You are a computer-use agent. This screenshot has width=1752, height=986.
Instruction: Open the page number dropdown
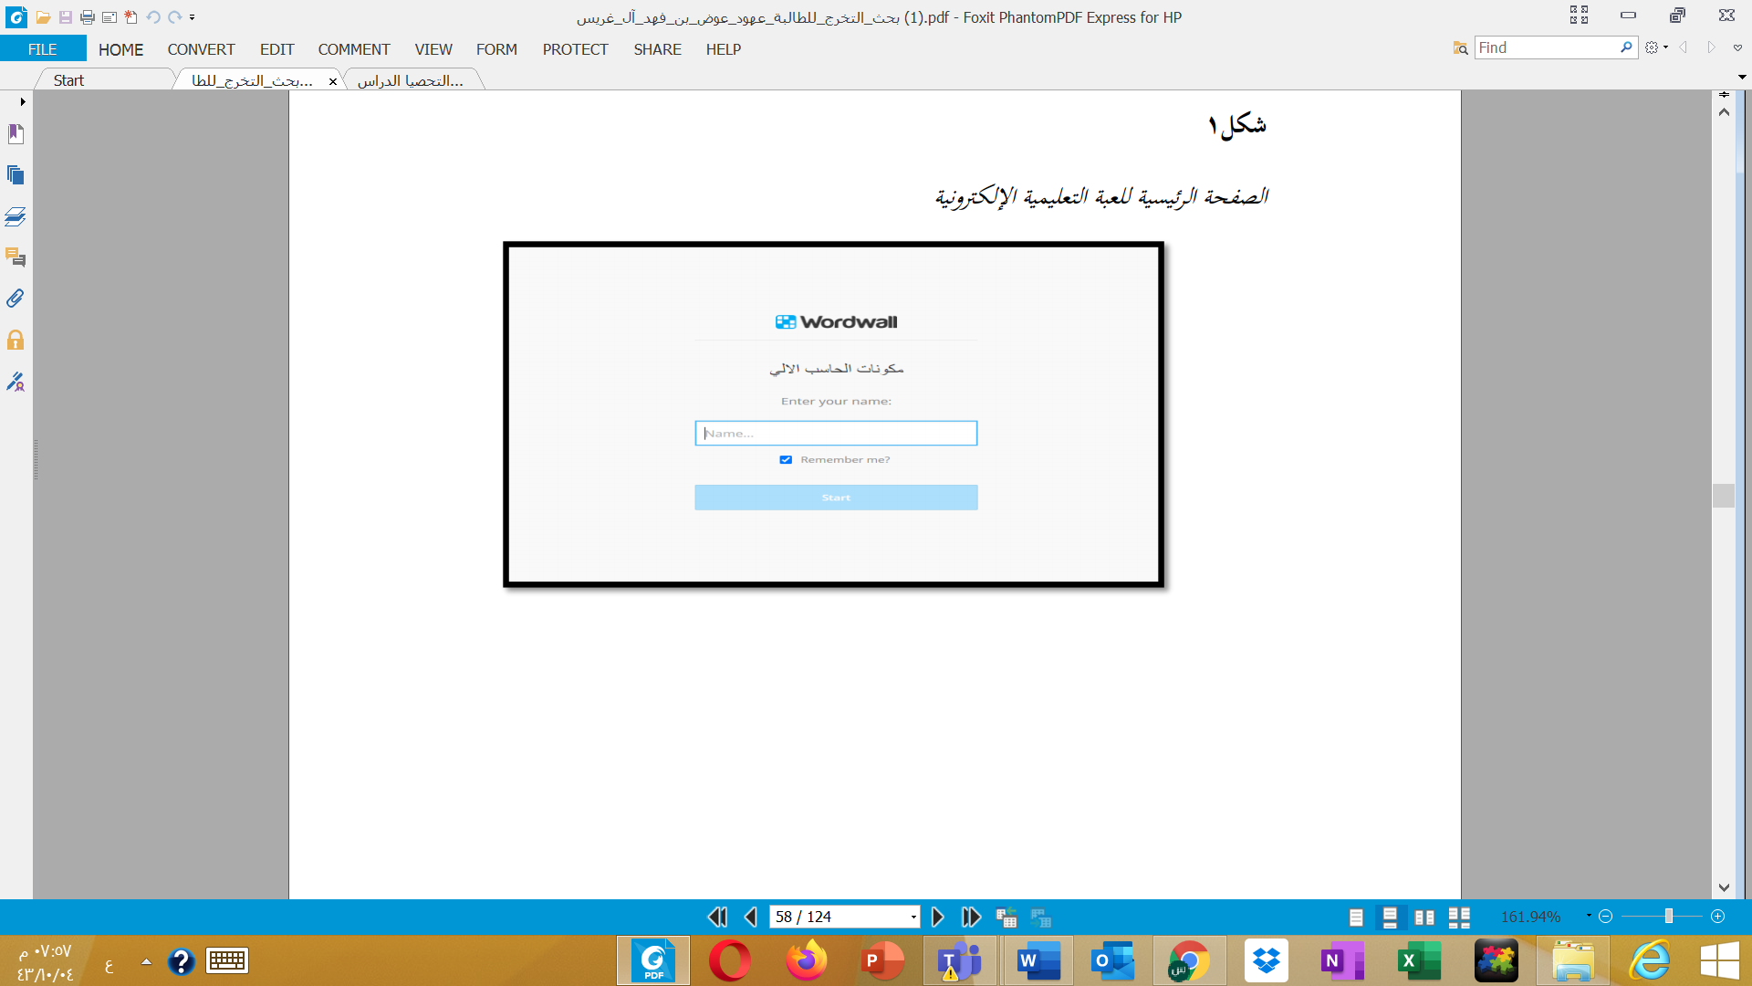coord(913,918)
